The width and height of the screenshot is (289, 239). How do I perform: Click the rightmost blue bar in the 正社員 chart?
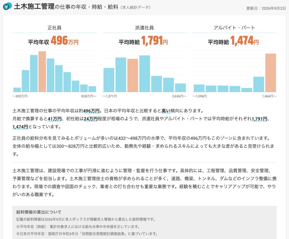(92, 89)
